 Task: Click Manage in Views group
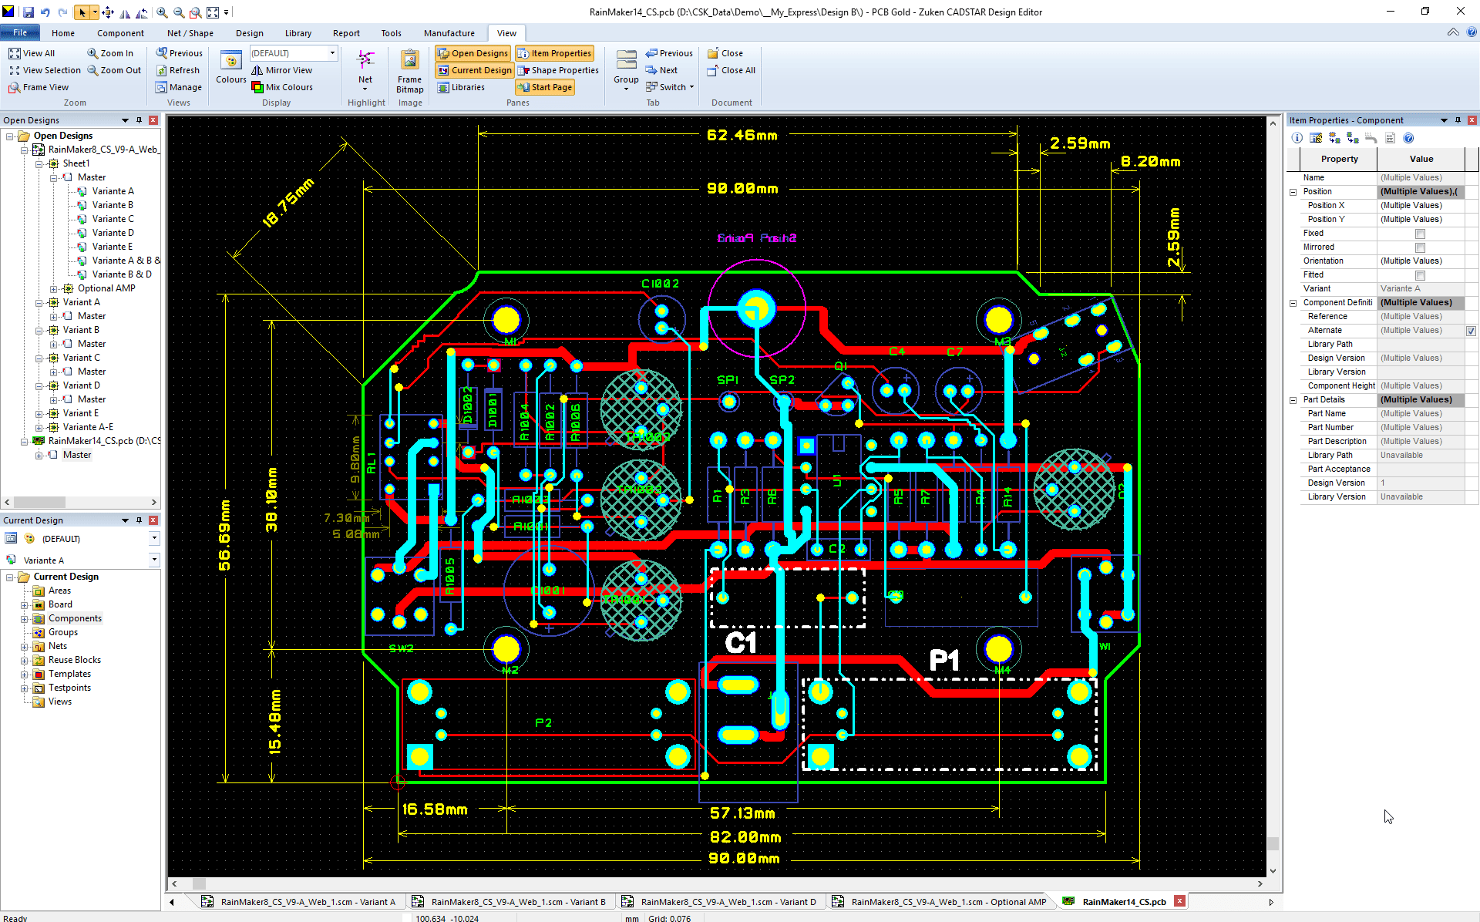[179, 87]
